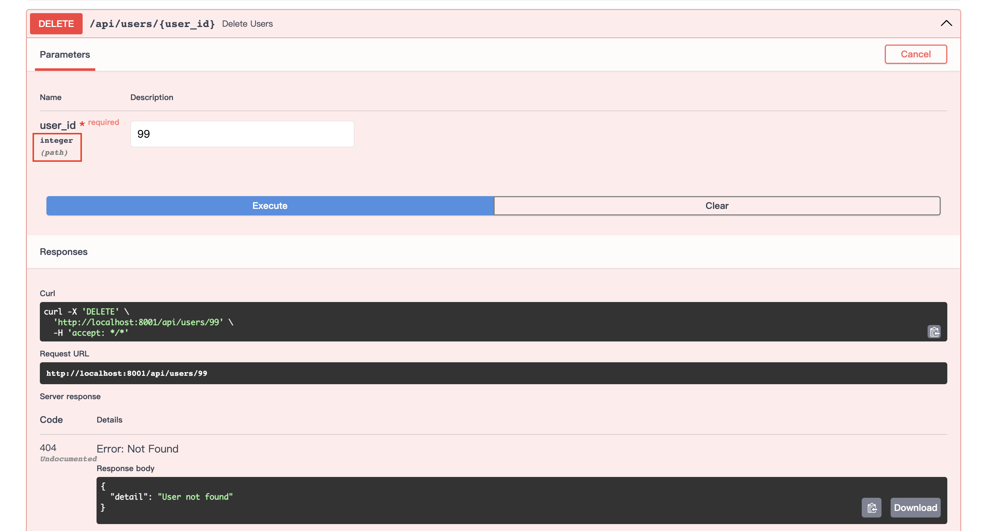Focus the user_id input field
Image resolution: width=993 pixels, height=531 pixels.
[242, 134]
